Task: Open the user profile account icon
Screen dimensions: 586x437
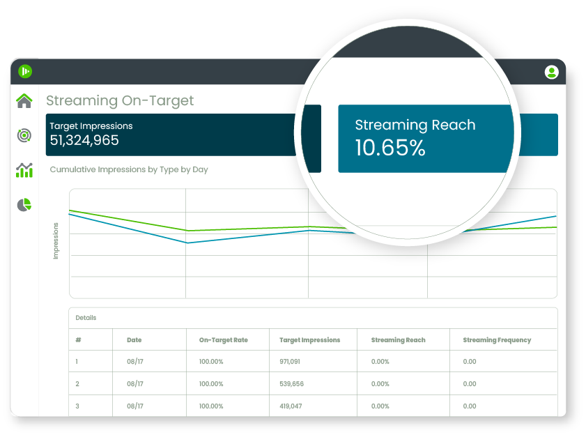Action: click(551, 72)
